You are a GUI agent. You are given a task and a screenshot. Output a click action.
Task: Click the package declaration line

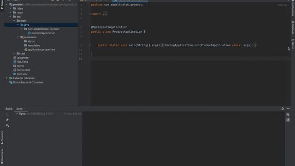point(117,5)
